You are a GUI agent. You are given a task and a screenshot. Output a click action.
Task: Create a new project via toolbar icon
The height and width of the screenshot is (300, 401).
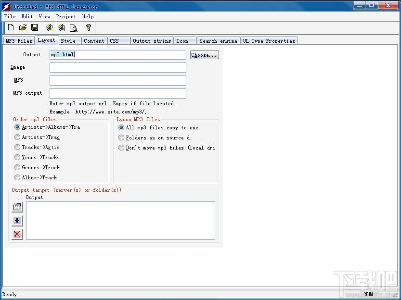[10, 27]
